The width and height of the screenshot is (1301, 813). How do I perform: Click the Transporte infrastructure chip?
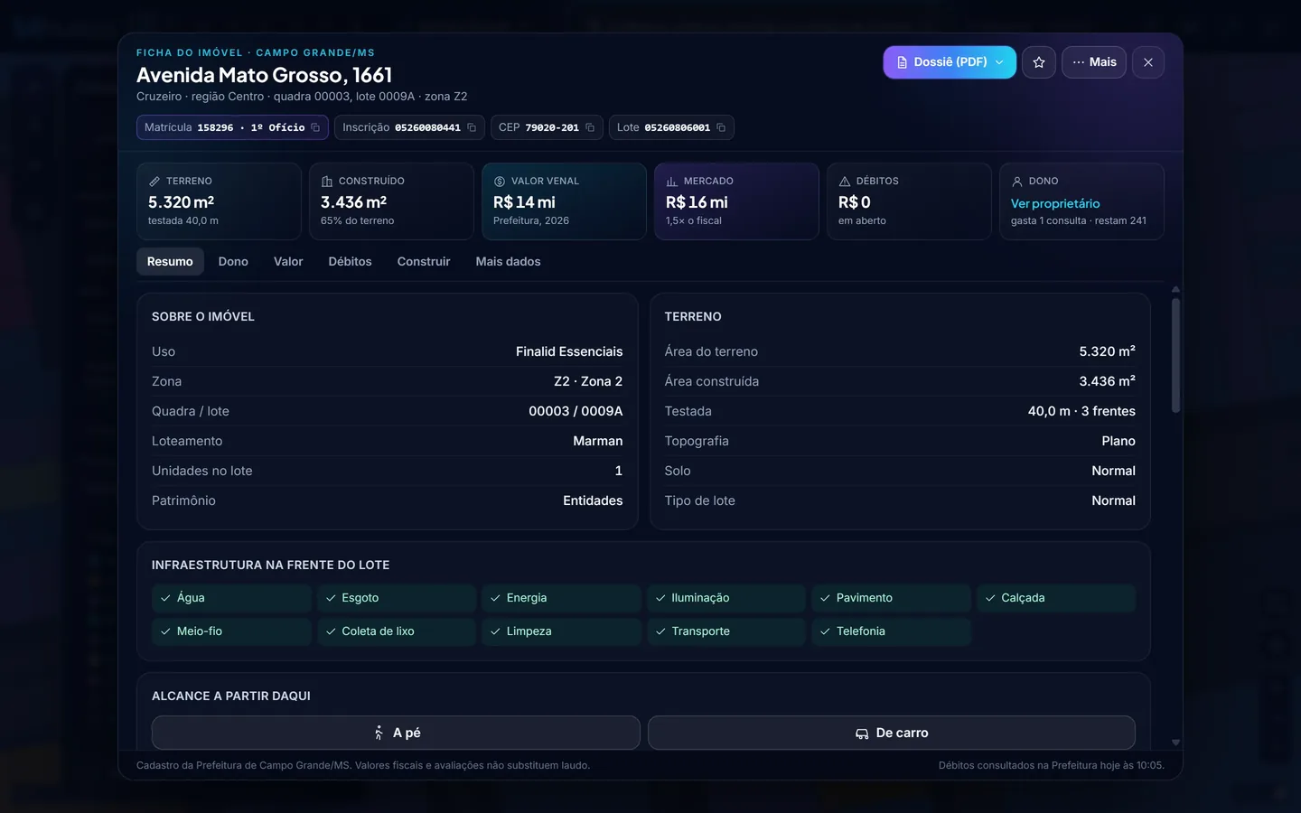[x=726, y=631]
